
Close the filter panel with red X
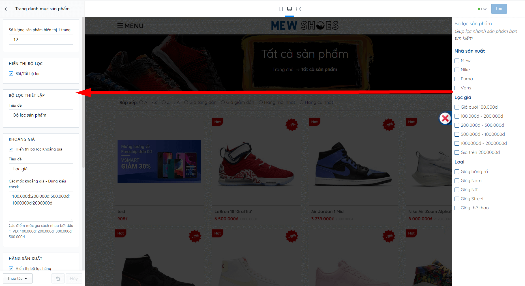point(445,118)
